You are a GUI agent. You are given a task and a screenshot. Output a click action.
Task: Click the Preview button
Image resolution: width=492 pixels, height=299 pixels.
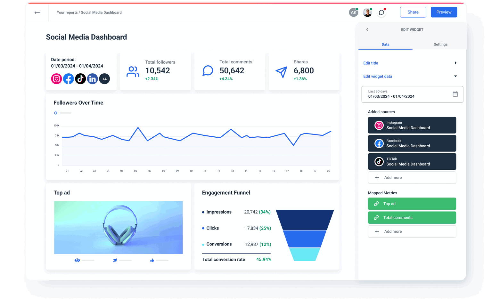pyautogui.click(x=444, y=12)
